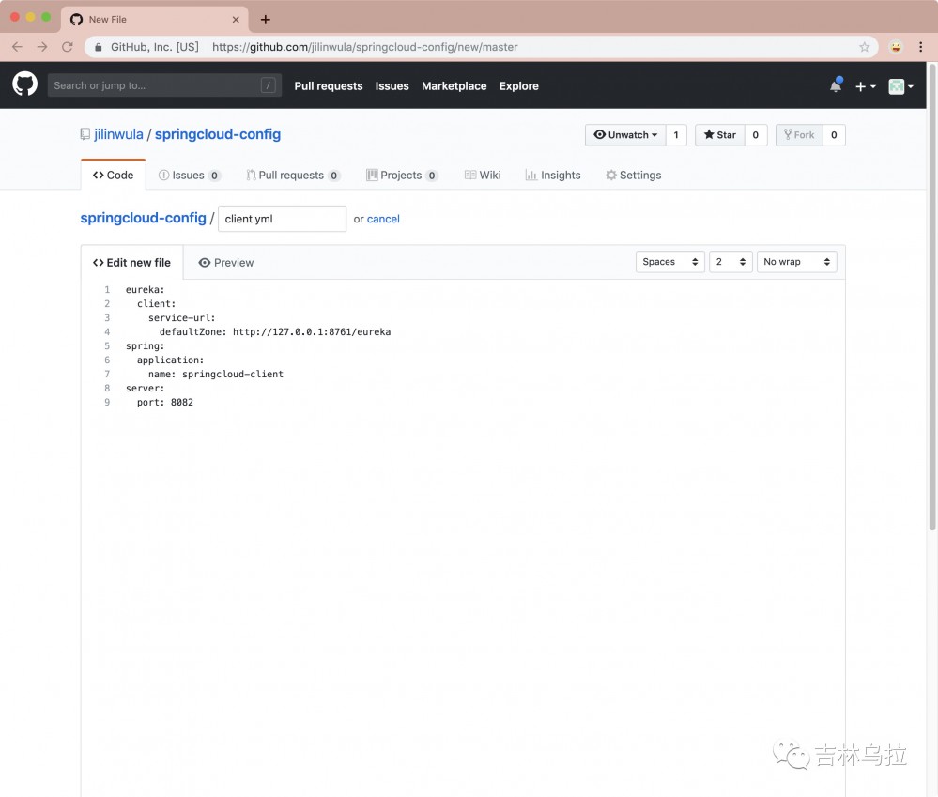Open Pull requests in top navigation
This screenshot has width=938, height=797.
329,86
